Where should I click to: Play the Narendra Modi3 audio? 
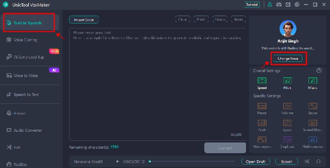tap(117, 162)
